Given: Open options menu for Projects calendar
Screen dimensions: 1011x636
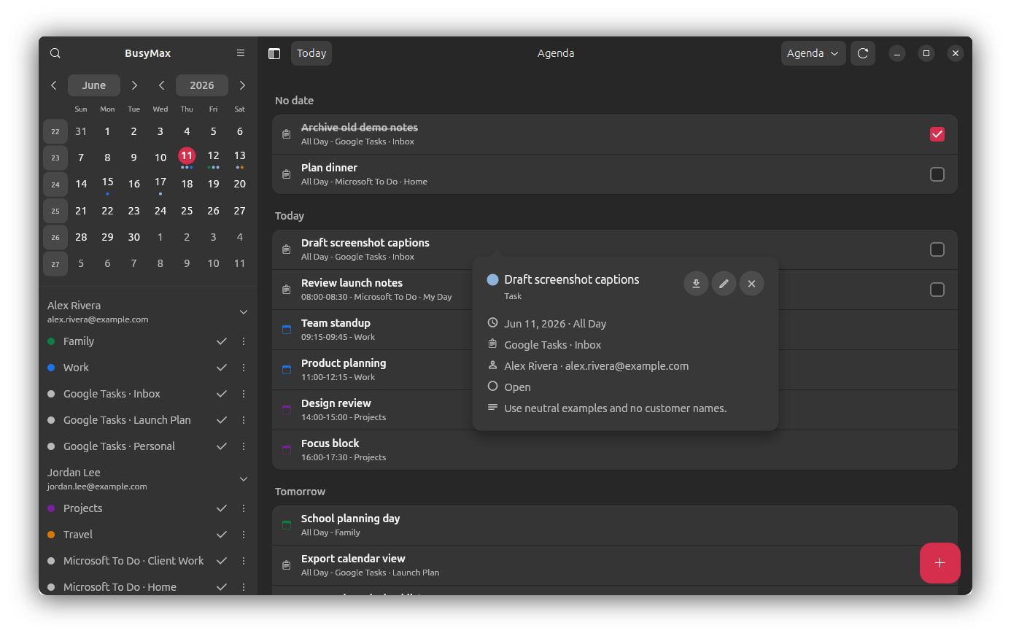Looking at the screenshot, I should tap(244, 508).
